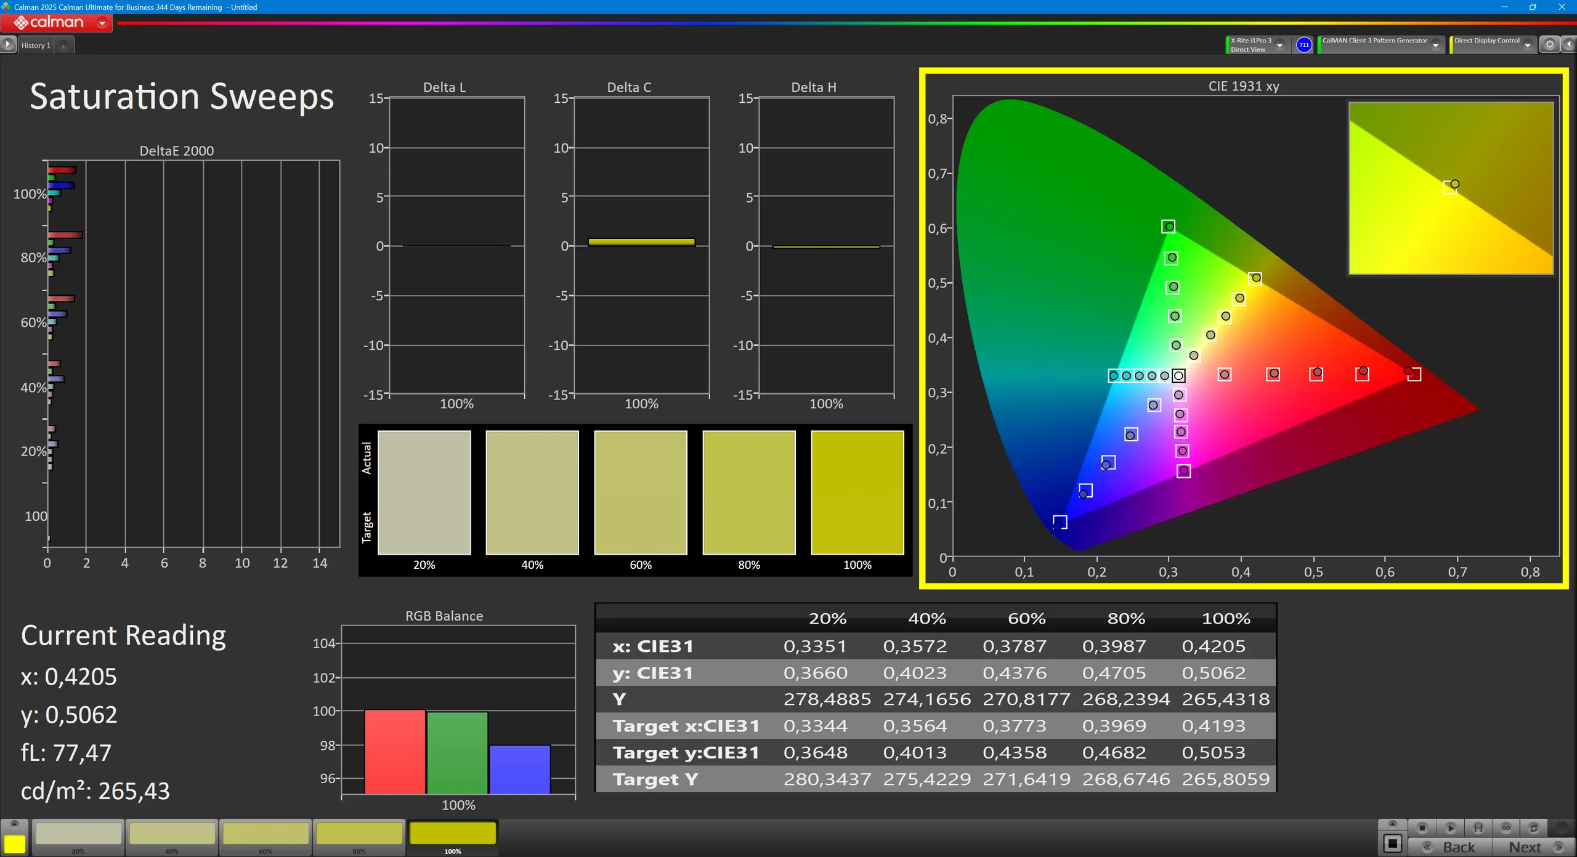This screenshot has height=857, width=1577.
Task: Toggle continuous read infinity icon
Action: coord(1506,828)
